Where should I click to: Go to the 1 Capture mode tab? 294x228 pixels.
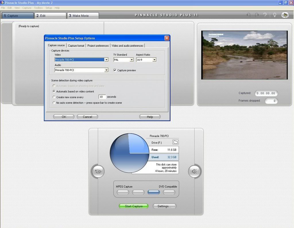coord(18,16)
